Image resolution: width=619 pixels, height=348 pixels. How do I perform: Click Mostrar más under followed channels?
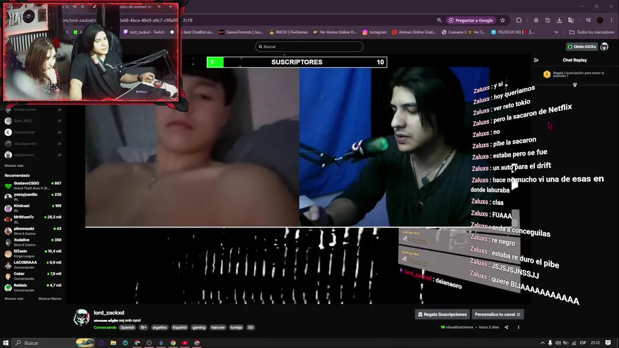coord(14,166)
